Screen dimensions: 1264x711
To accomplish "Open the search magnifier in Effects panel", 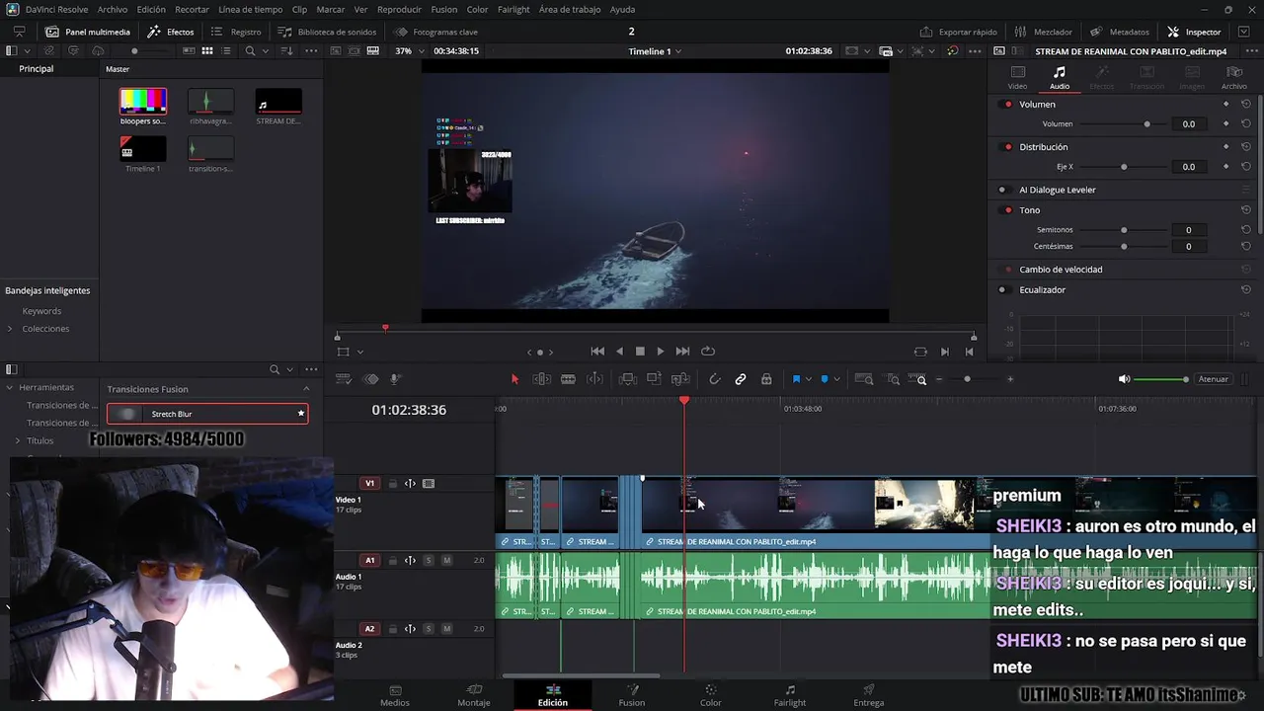I will click(275, 369).
